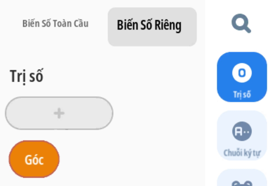The image size is (274, 186).
Task: Choose the blue Trị số sidebar button
Action: pyautogui.click(x=242, y=77)
